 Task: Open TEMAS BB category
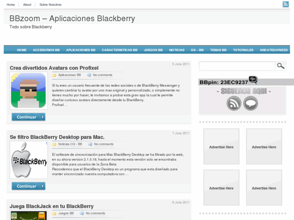point(218,50)
